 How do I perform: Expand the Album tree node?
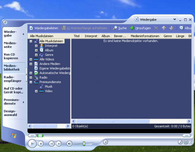tap(36, 50)
